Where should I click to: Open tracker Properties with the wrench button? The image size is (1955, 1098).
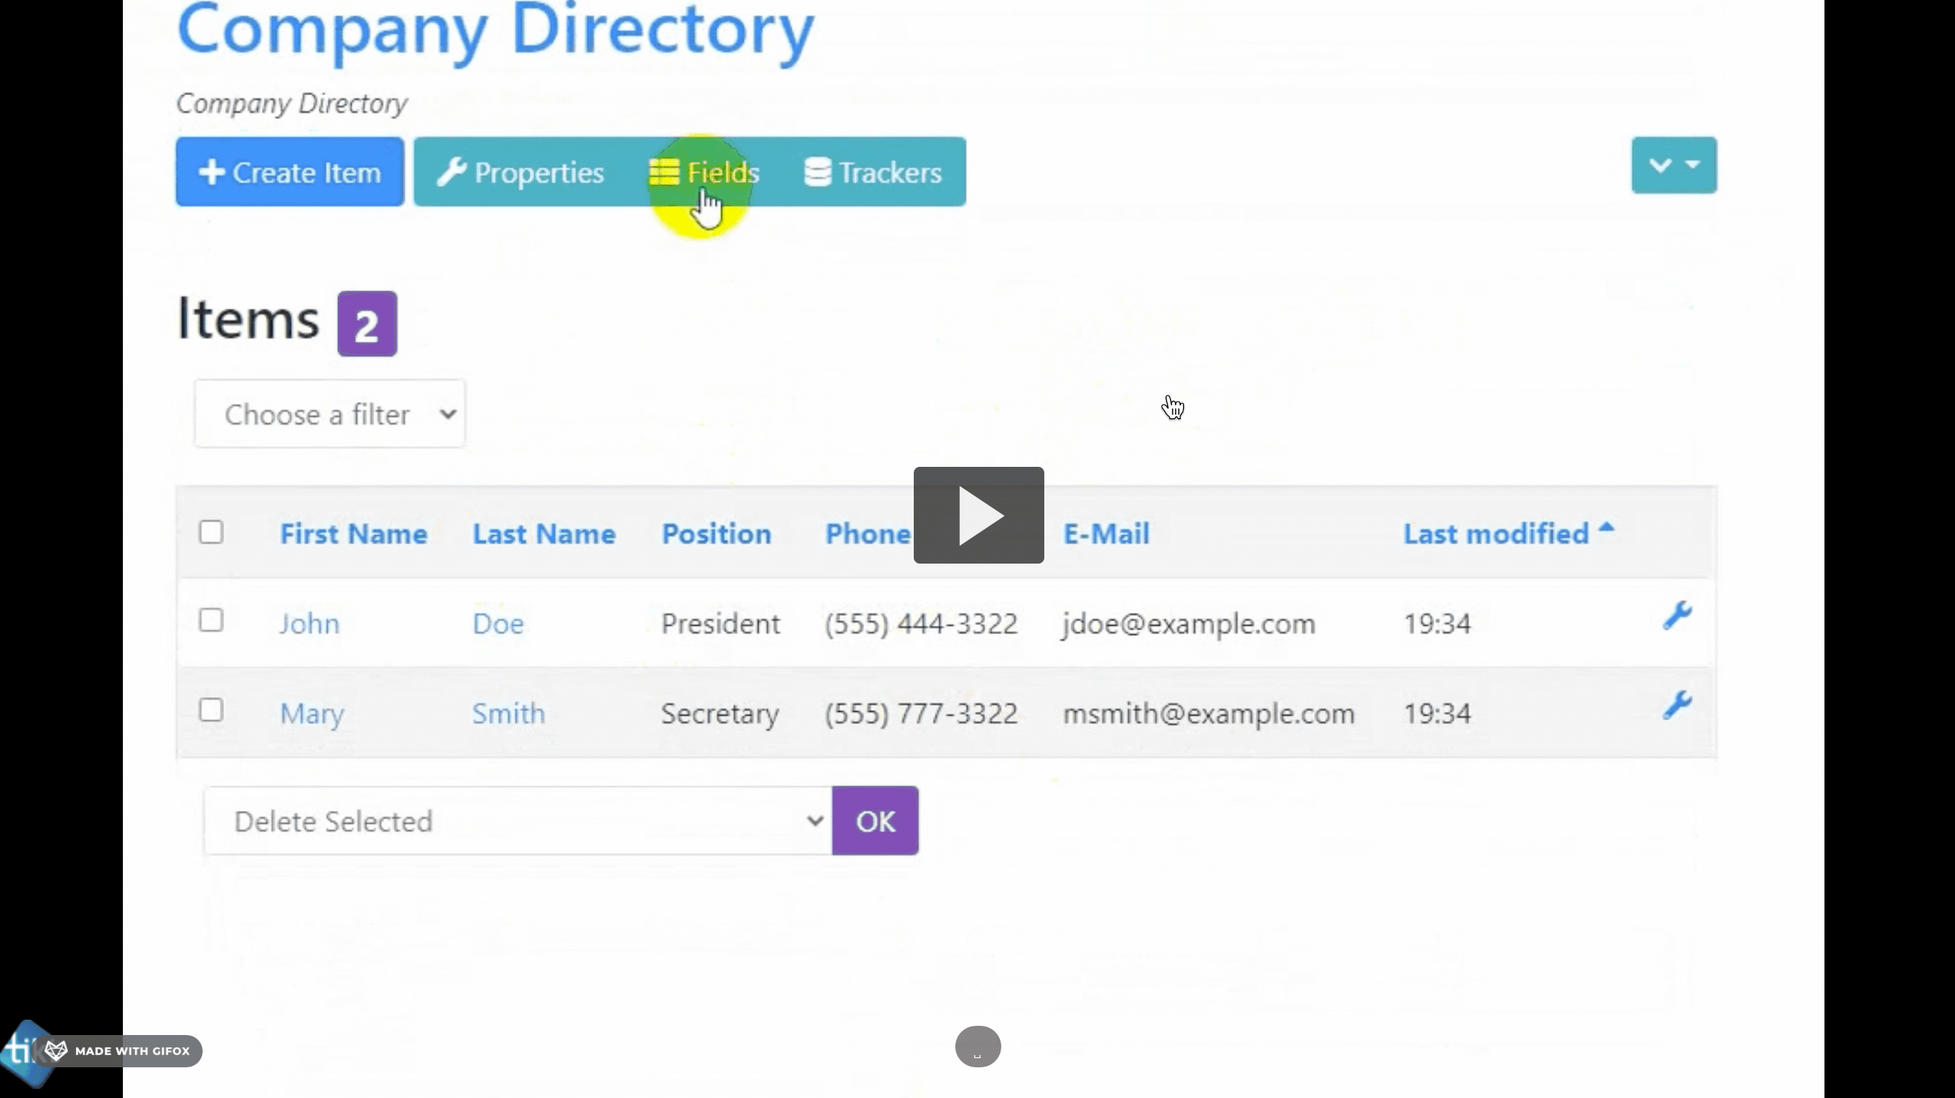click(521, 172)
